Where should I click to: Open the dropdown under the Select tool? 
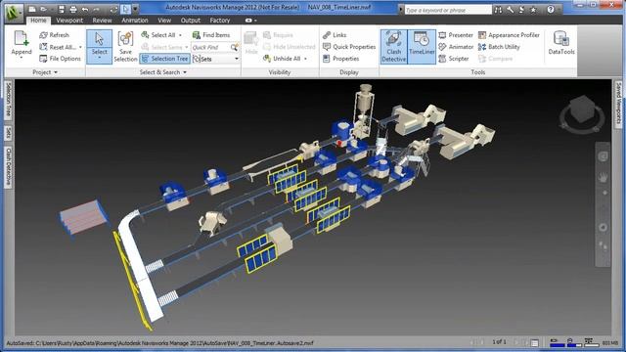click(99, 58)
